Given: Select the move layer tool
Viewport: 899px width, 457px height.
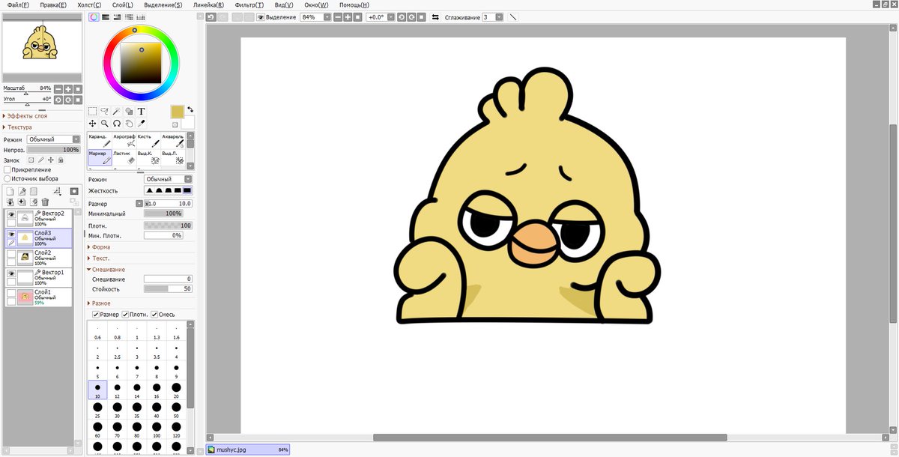Looking at the screenshot, I should tap(93, 124).
